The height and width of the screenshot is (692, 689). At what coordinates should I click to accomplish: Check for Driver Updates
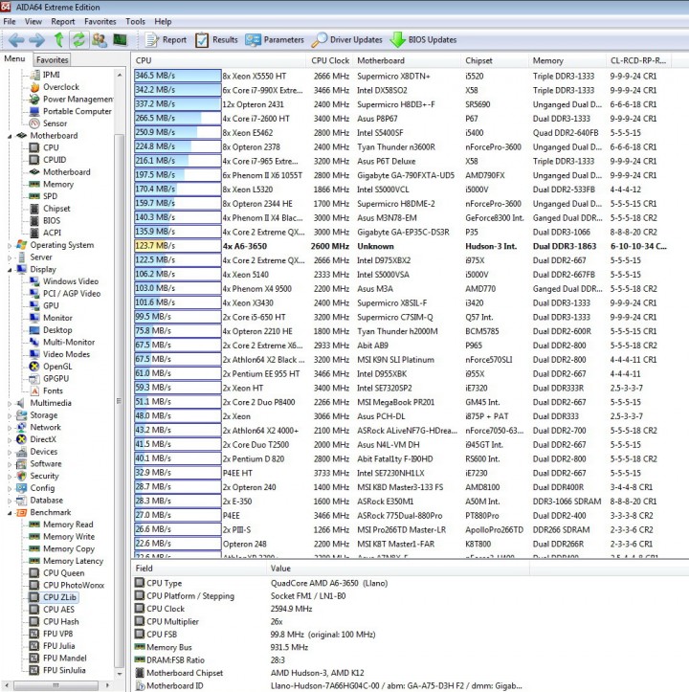point(347,39)
